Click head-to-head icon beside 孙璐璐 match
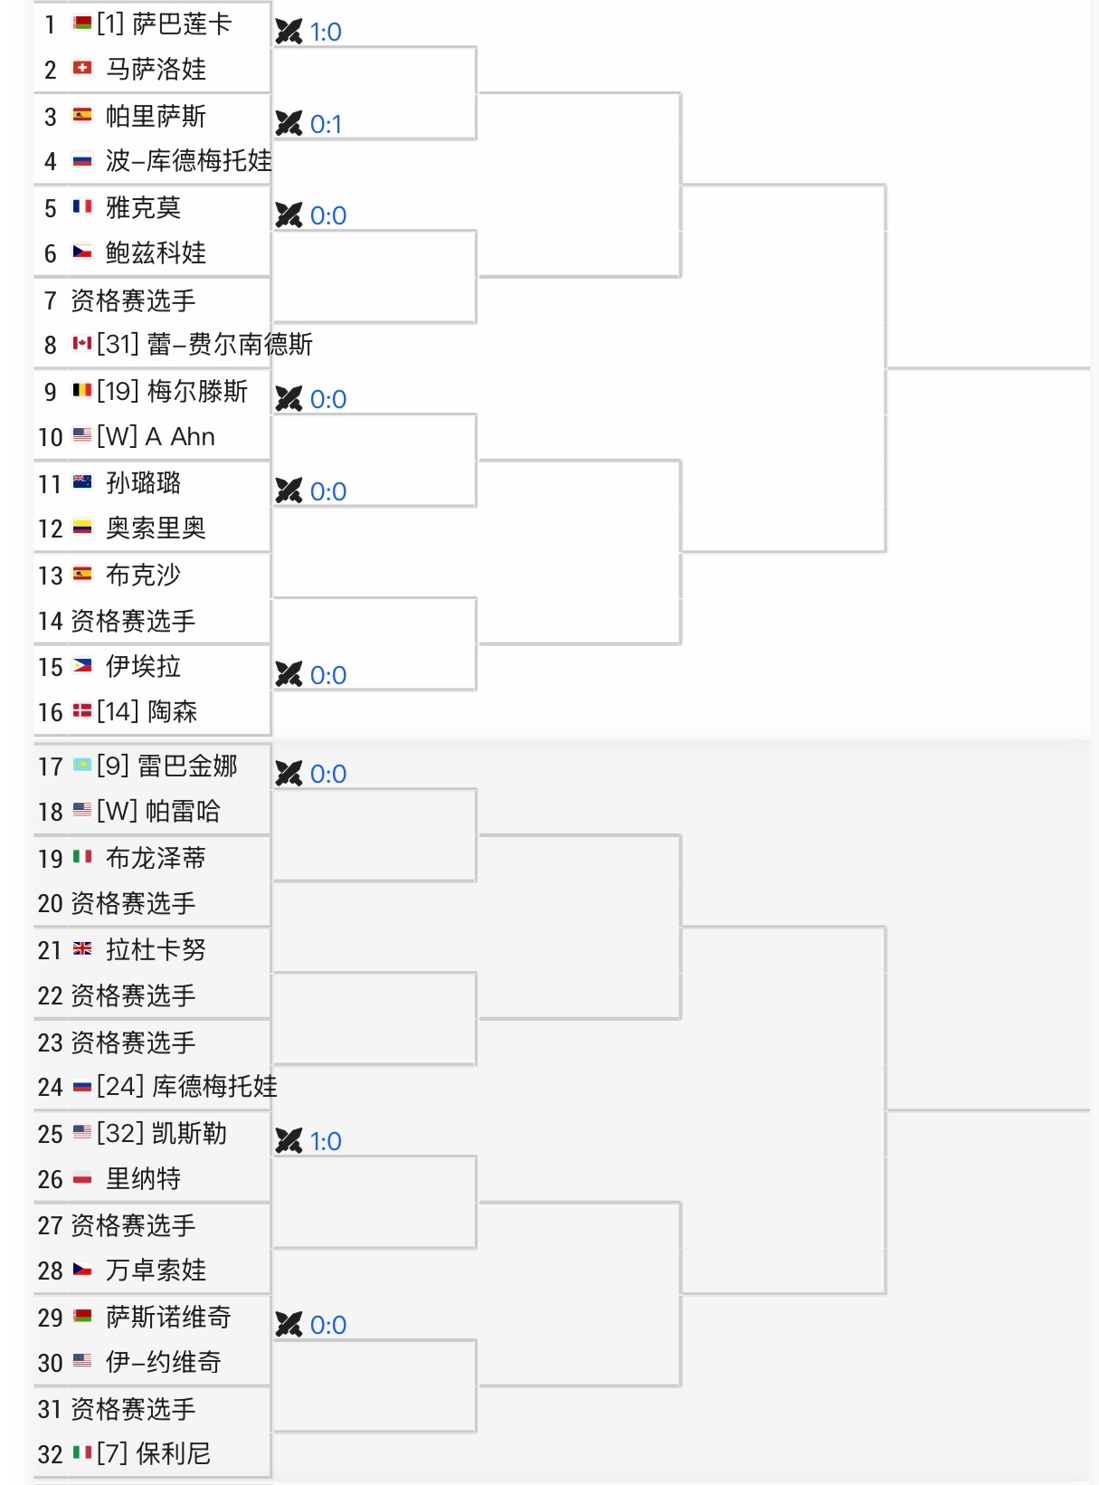 tap(289, 490)
